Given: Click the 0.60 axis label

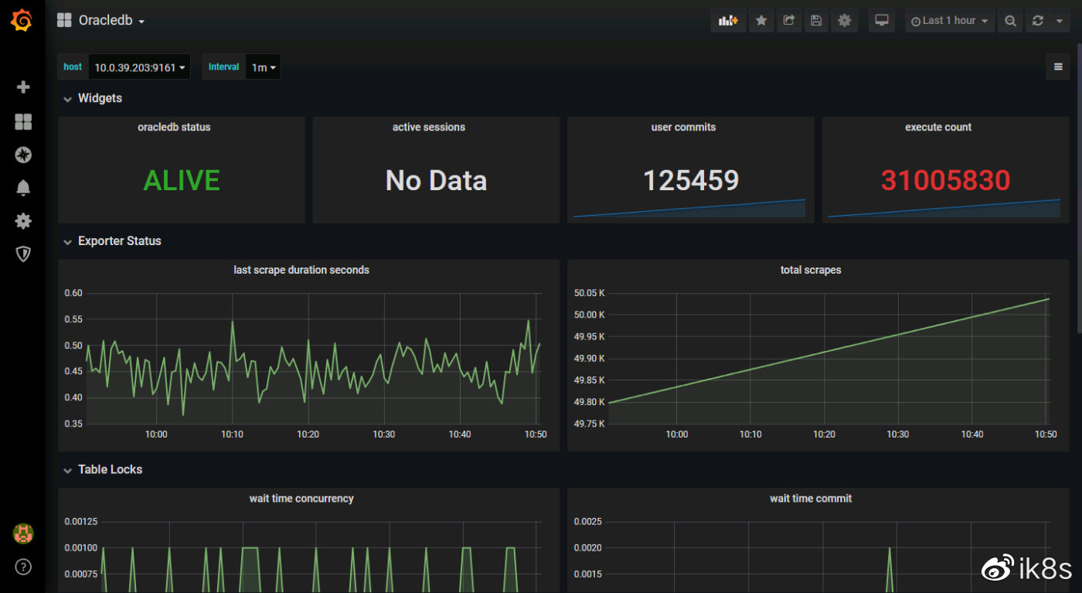Looking at the screenshot, I should [73, 293].
